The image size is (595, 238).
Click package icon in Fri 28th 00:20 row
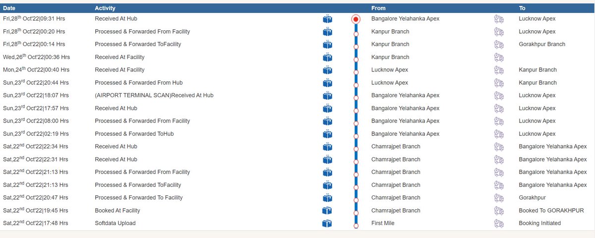click(x=327, y=32)
